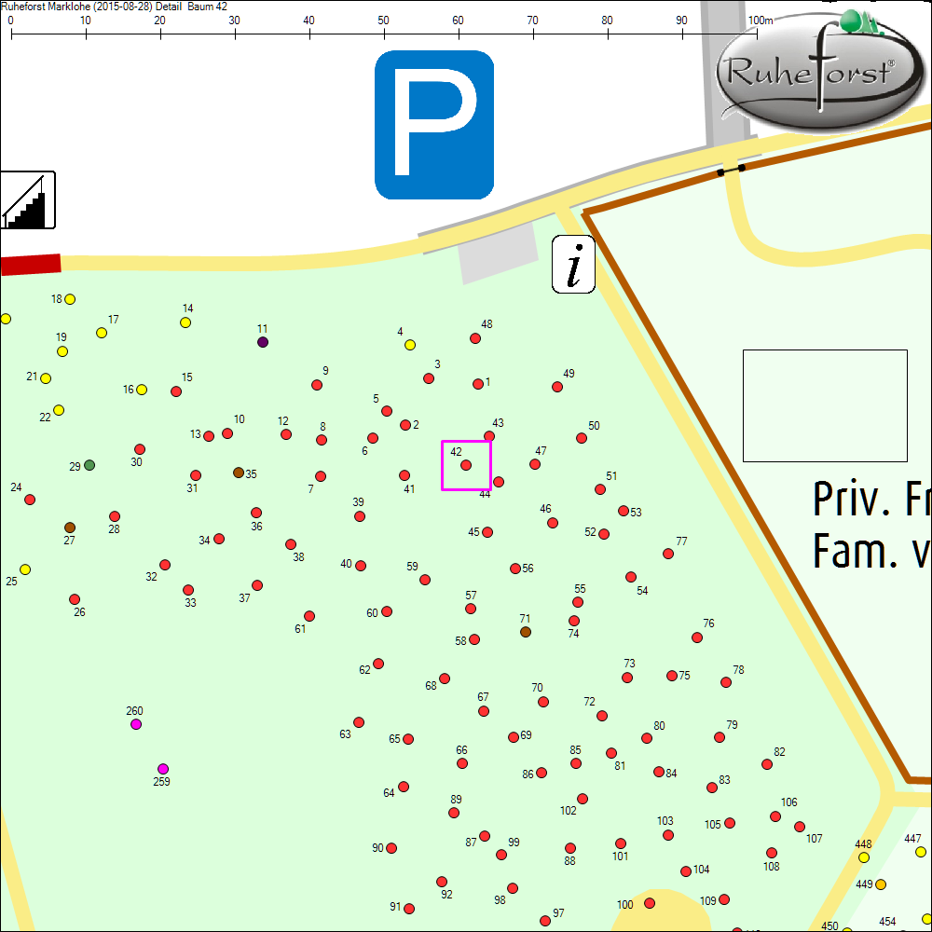
Task: Select yellow tree marker 17
Action: [102, 333]
